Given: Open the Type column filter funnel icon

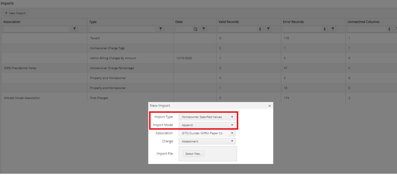Looking at the screenshot, I should (x=161, y=29).
